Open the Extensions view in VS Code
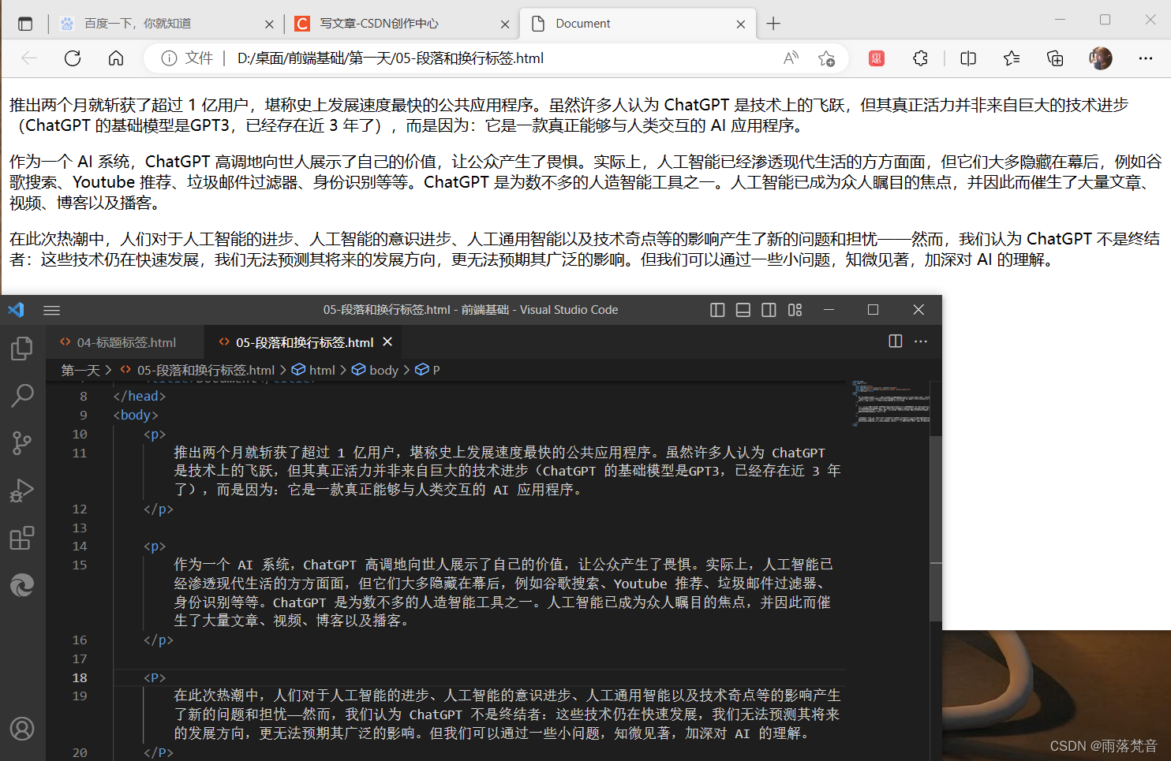 click(22, 538)
